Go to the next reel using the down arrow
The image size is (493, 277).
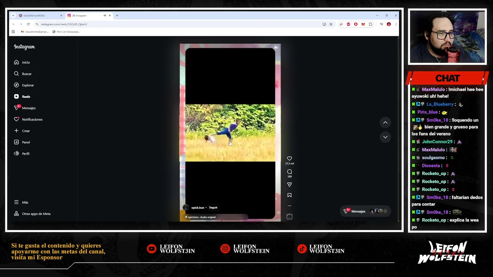pyautogui.click(x=385, y=137)
